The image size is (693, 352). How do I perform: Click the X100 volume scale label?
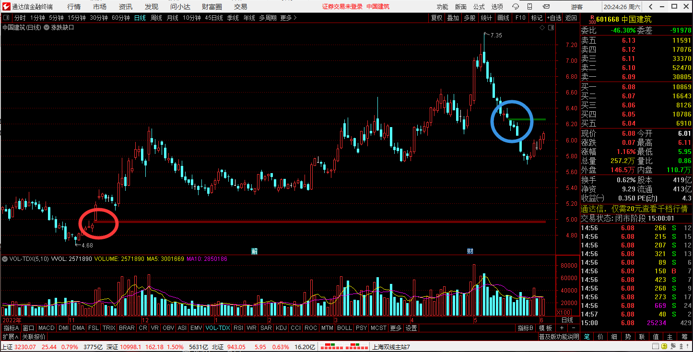(x=563, y=312)
